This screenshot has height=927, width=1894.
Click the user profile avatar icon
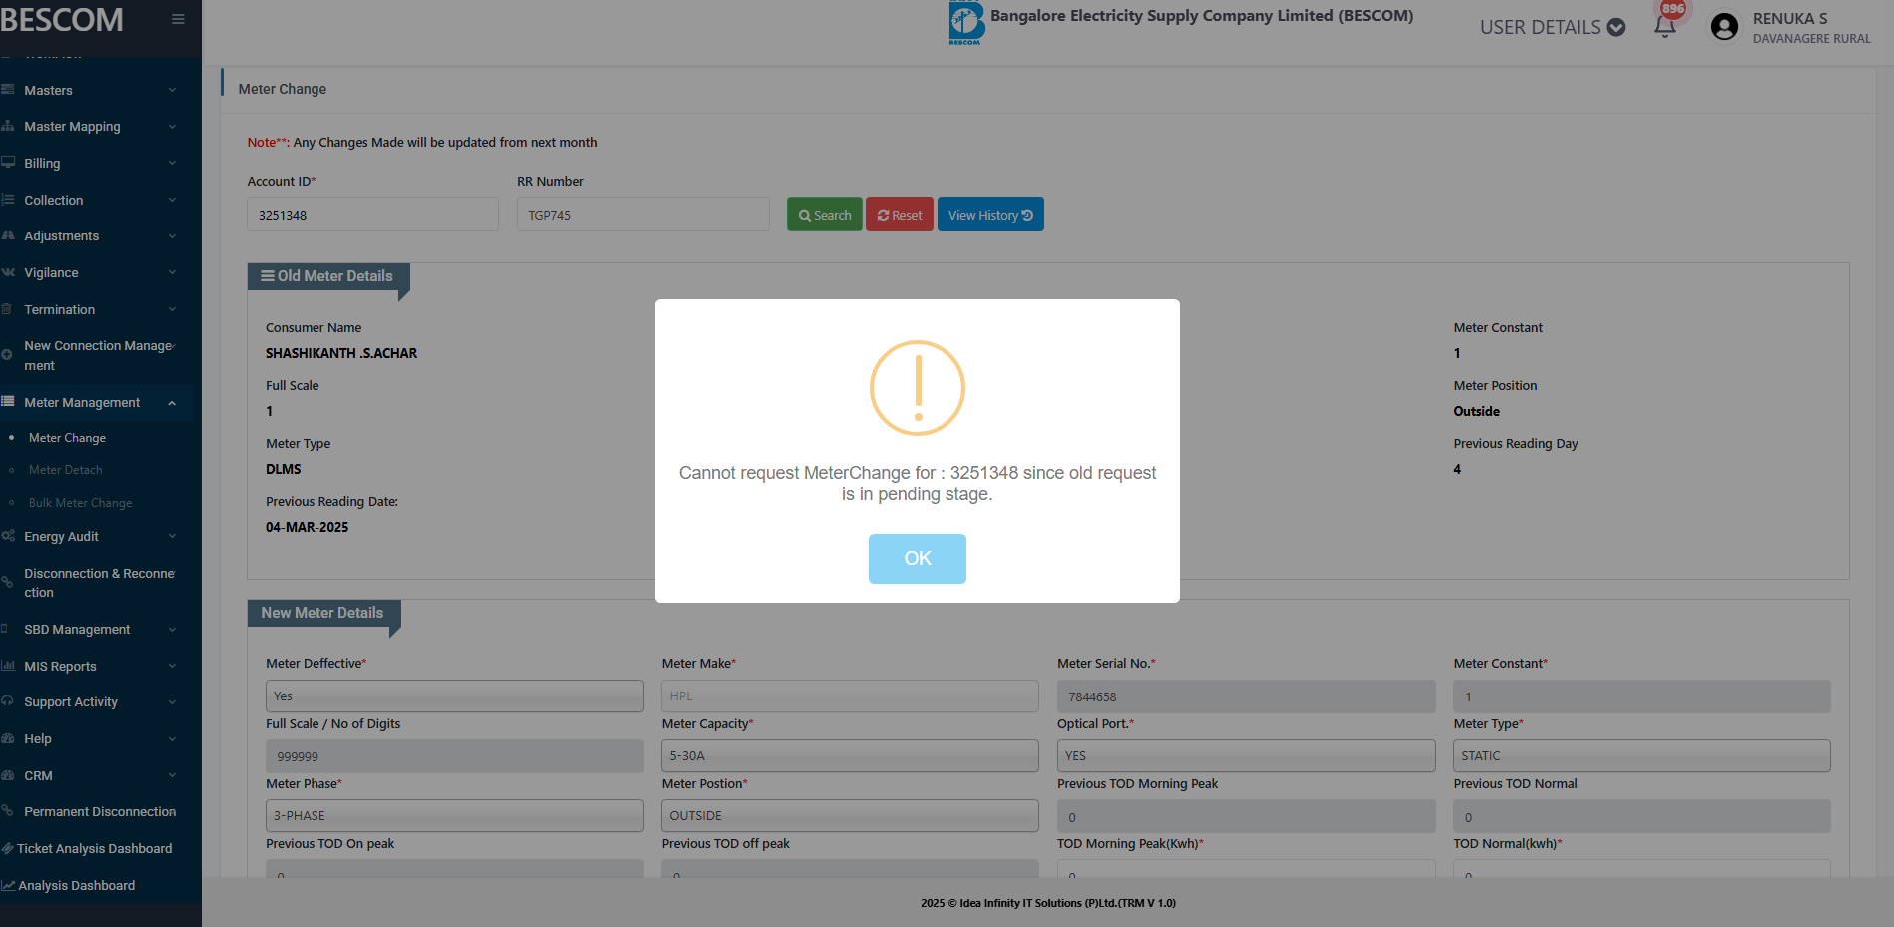coord(1724,27)
